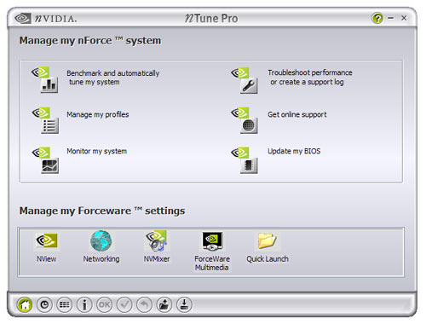This screenshot has width=426, height=324.
Task: Open Benchmark and automatically tune my system
Action: click(112, 78)
